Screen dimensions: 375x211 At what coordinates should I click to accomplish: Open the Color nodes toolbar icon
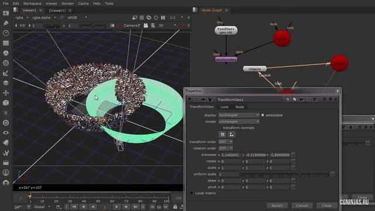[6, 53]
